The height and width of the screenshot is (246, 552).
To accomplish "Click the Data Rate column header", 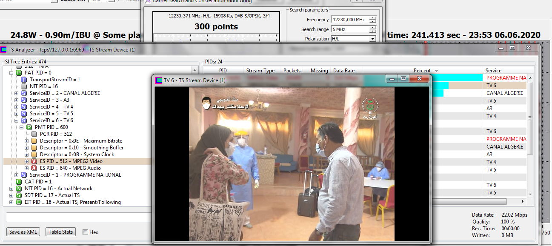I will (344, 71).
